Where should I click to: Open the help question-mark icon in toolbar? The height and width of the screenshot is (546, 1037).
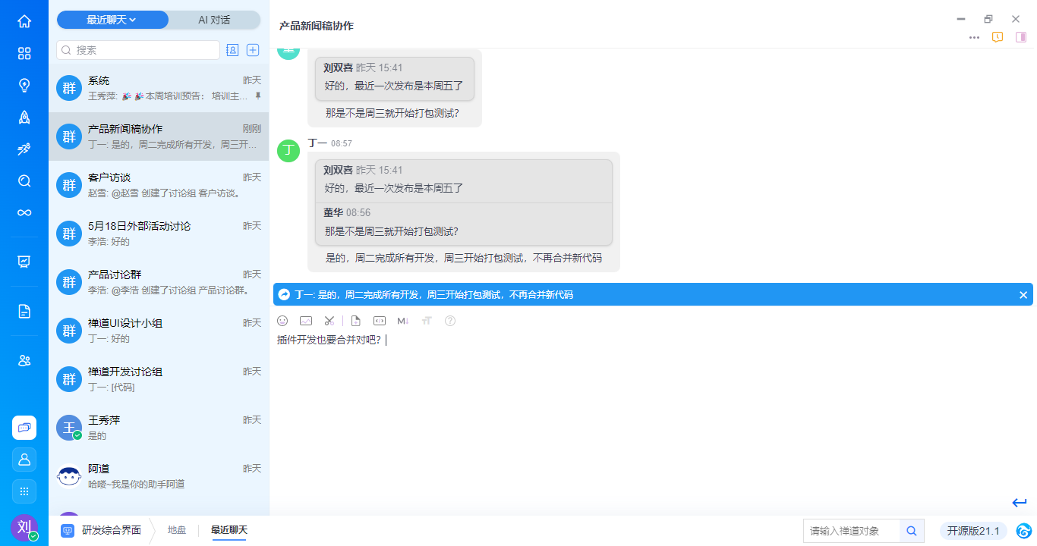pos(450,321)
